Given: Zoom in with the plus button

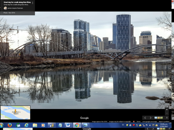Looking at the screenshot, I should pyautogui.click(x=167, y=109).
